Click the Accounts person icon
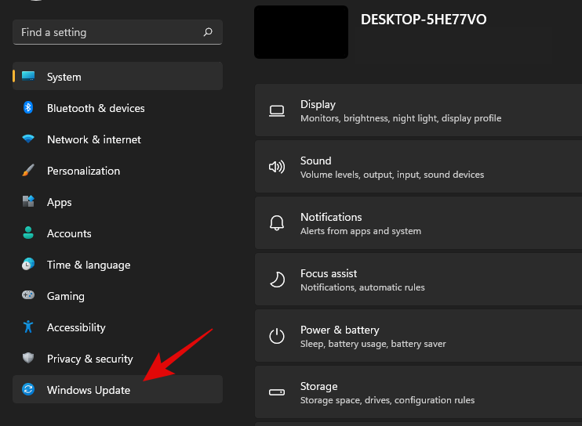582x426 pixels. (x=28, y=233)
